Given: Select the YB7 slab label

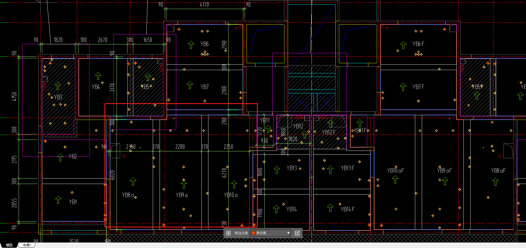Looking at the screenshot, I should coord(204,87).
